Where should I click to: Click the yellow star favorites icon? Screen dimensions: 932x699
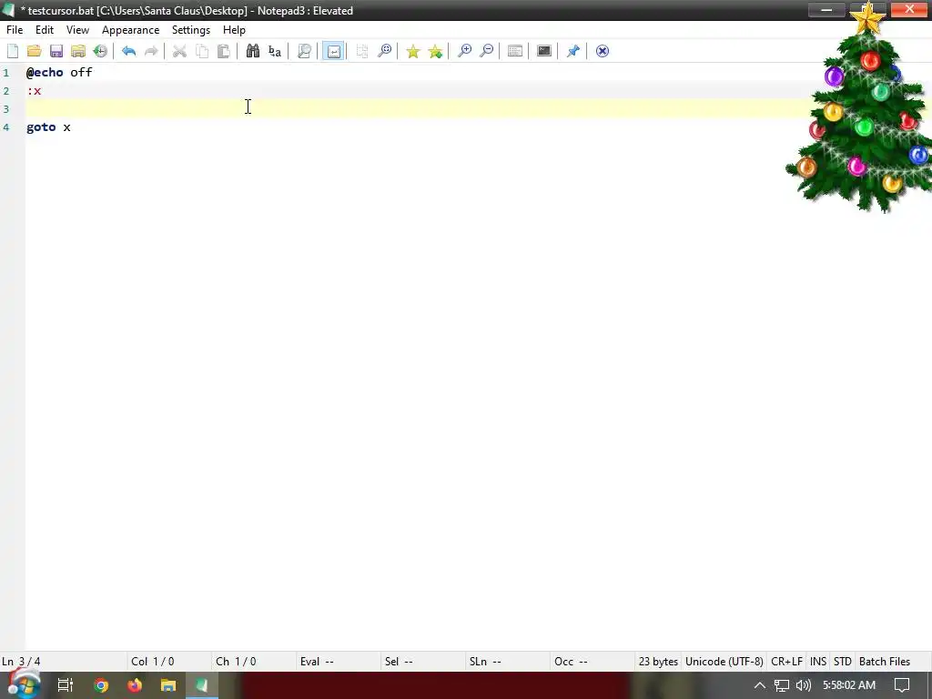(x=412, y=51)
